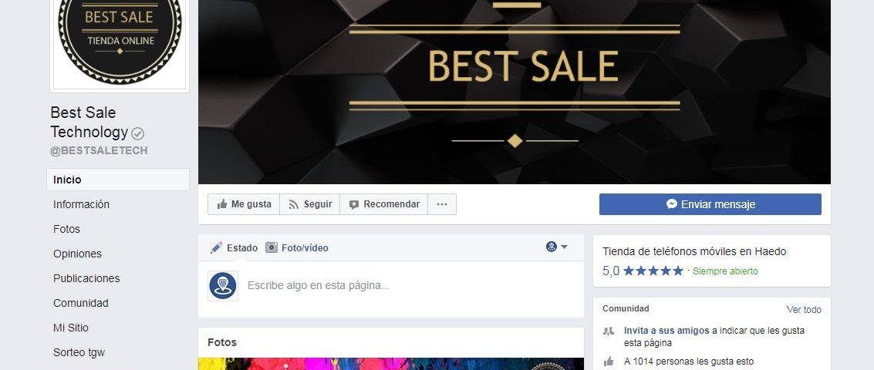
Task: Click the Siempre abierto hours link
Action: click(x=725, y=271)
